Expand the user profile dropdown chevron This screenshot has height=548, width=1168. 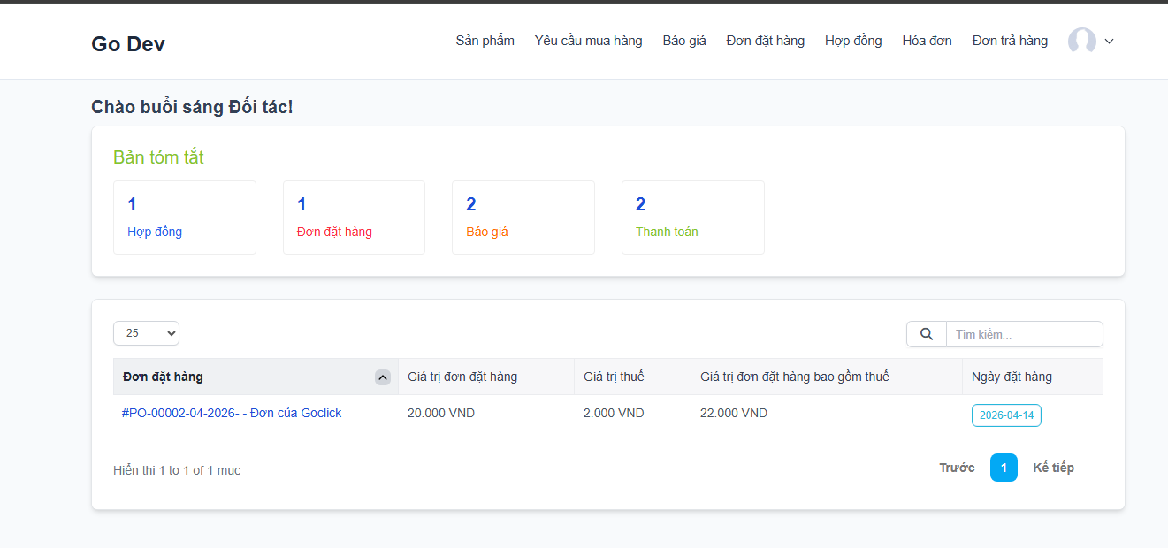click(x=1109, y=41)
